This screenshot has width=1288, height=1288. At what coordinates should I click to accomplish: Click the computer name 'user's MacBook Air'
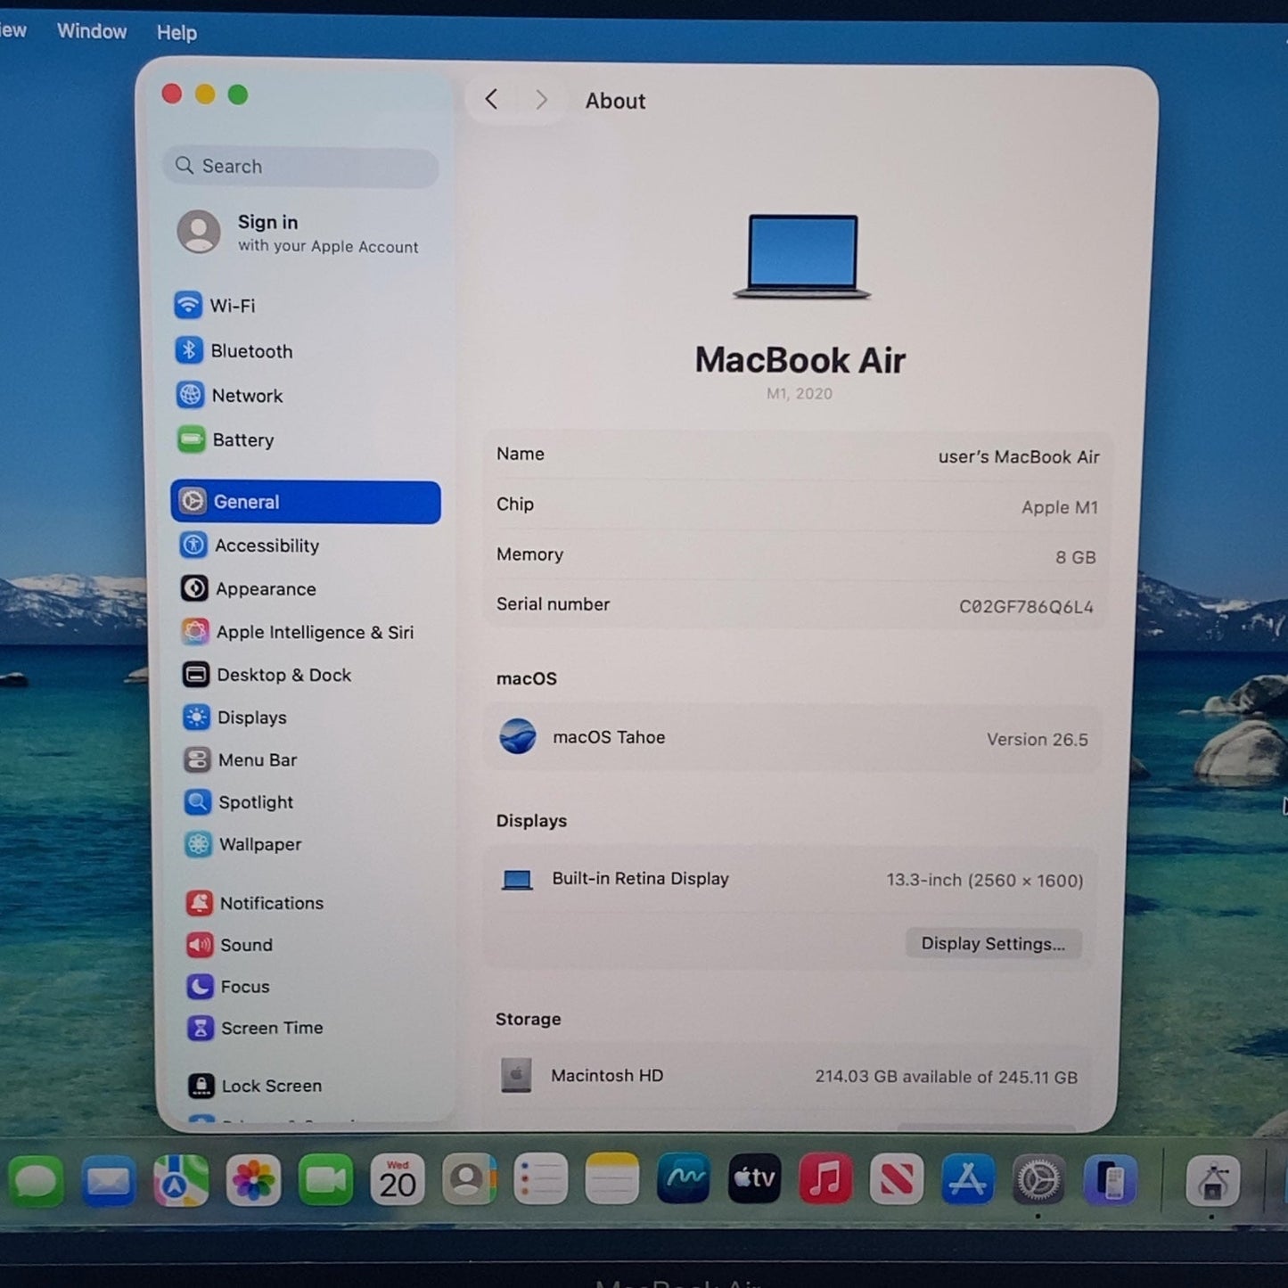pos(1018,457)
